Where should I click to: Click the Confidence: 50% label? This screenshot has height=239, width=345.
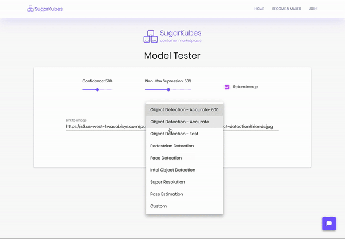[97, 81]
